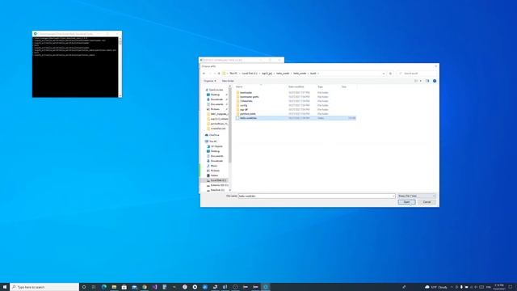Select Local Disk (C:) in navigation pane

click(218, 180)
